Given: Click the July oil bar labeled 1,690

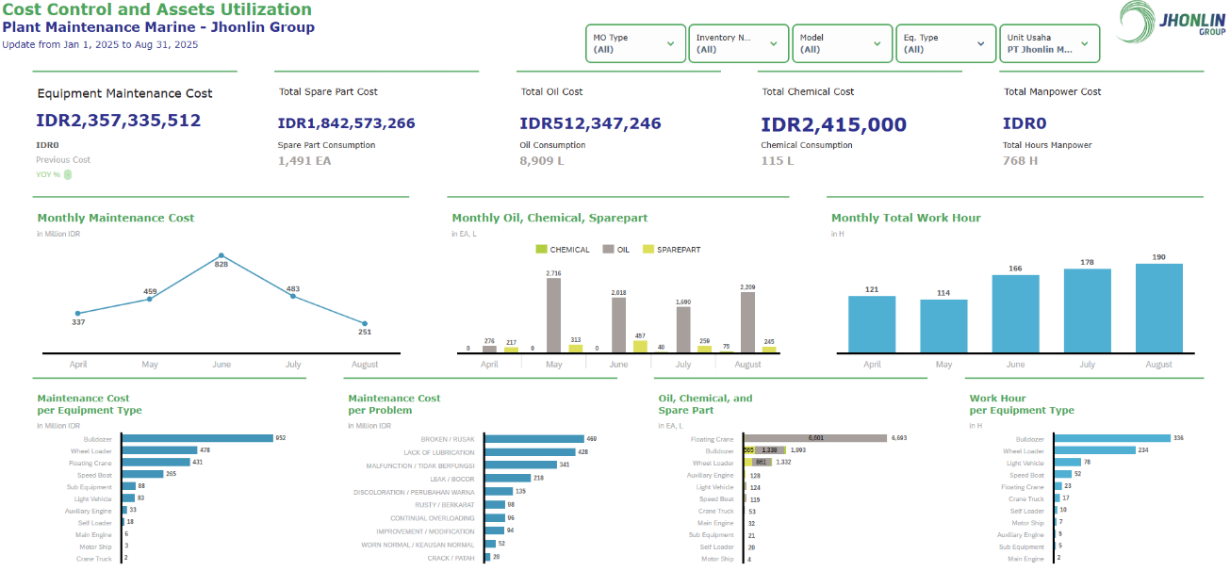Looking at the screenshot, I should point(683,329).
